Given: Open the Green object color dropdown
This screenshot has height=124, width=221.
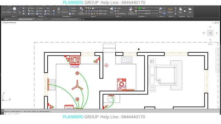Looking at the screenshot, I should [148, 8].
